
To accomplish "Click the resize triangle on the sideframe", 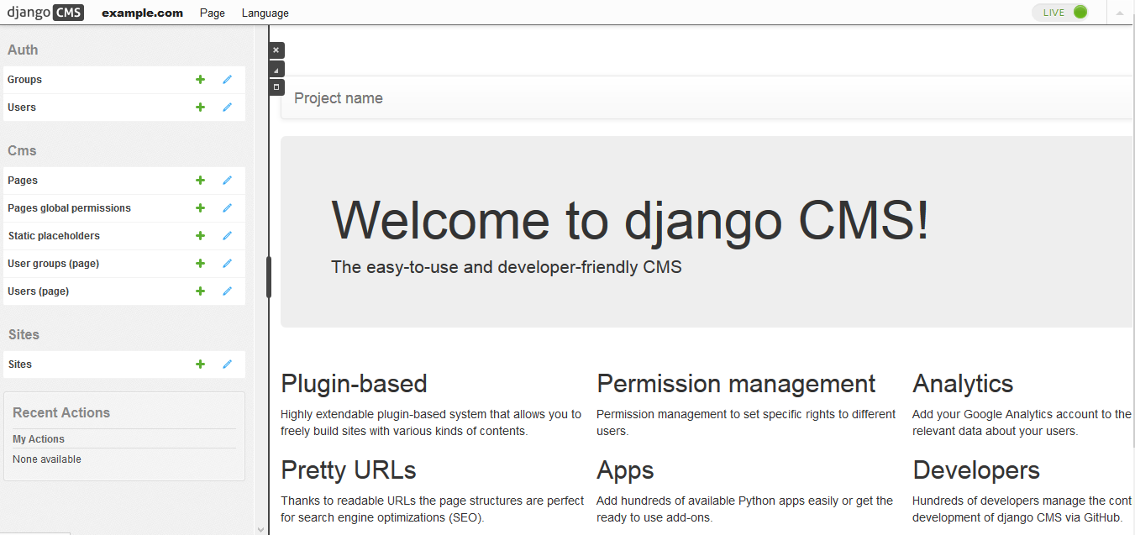I will 276,68.
